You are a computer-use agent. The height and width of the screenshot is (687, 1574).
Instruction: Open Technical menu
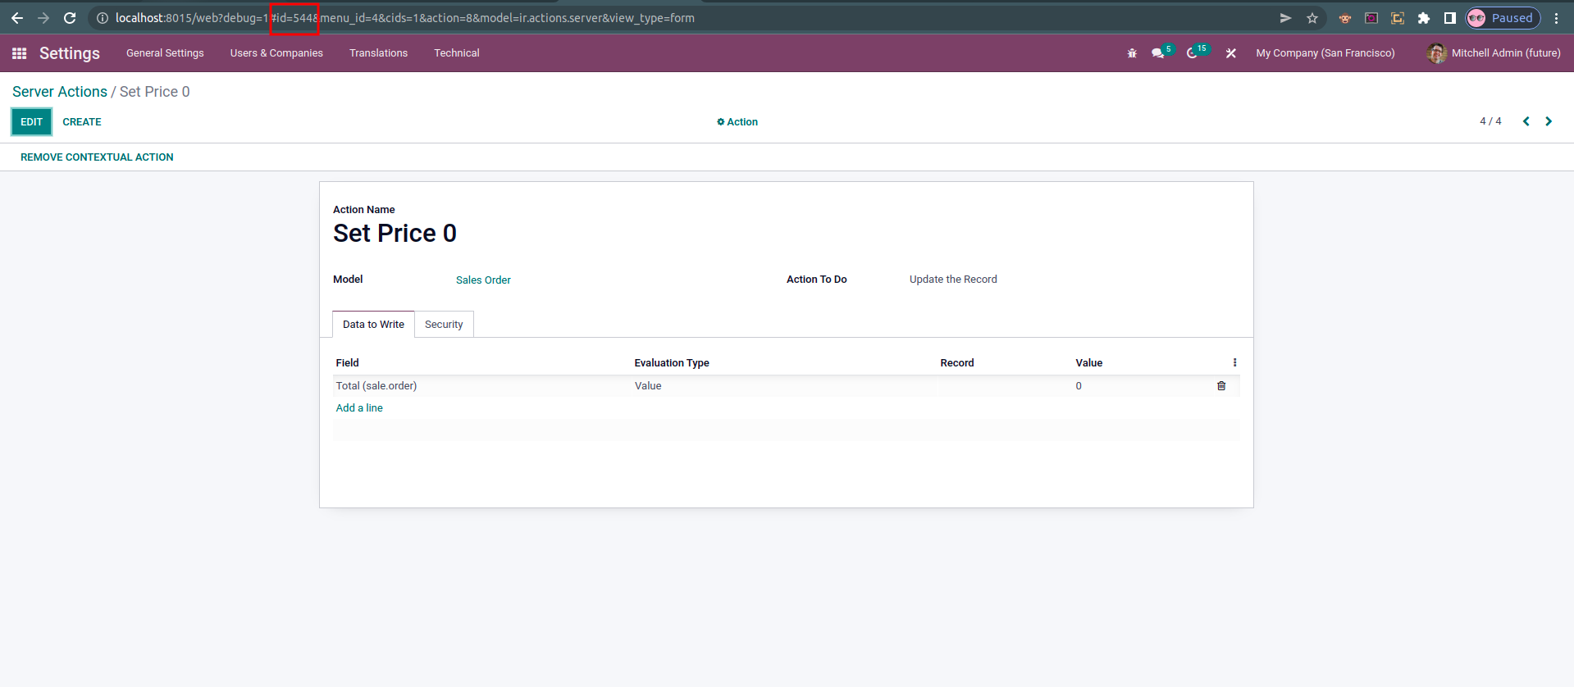point(457,53)
